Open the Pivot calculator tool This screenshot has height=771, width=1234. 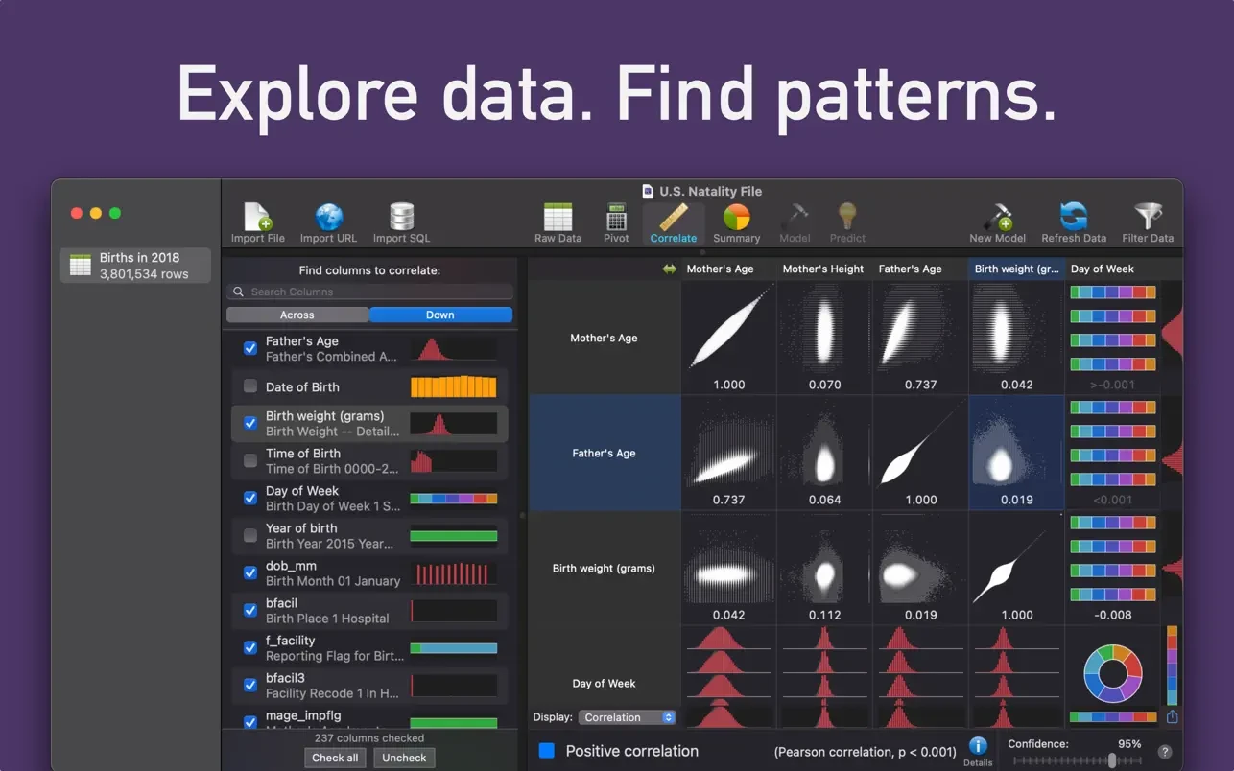616,222
